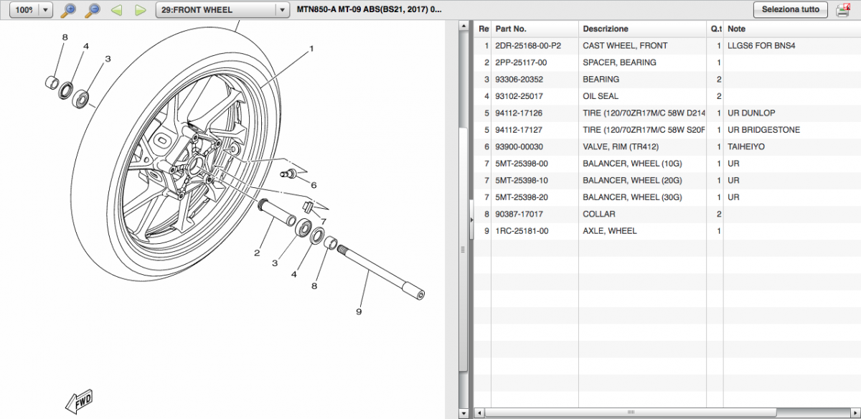This screenshot has width=861, height=419.
Task: Select part number 2PP-25117-00
Action: (521, 62)
